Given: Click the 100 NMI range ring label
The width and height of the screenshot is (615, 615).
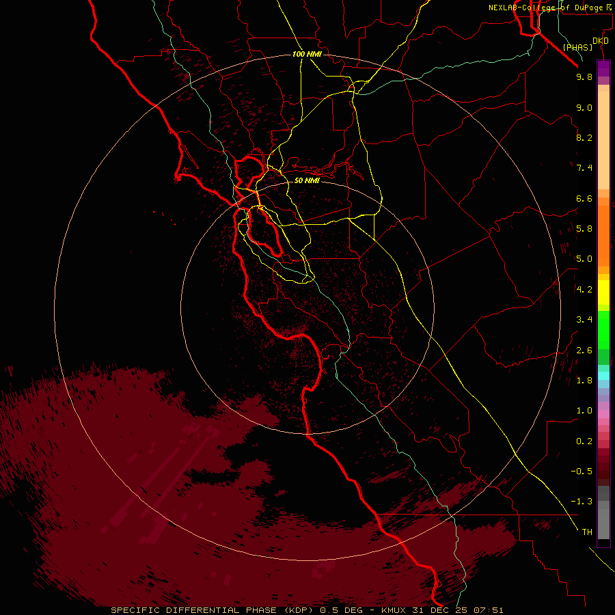Looking at the screenshot, I should pos(307,54).
